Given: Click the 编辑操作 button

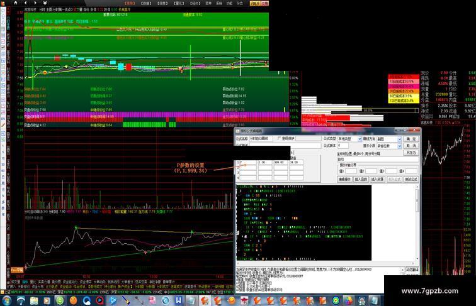Looking at the screenshot, I should click(344, 179).
